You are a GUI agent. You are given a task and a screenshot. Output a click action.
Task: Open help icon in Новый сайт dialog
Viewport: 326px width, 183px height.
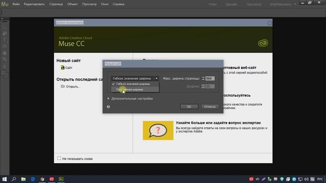(108, 107)
